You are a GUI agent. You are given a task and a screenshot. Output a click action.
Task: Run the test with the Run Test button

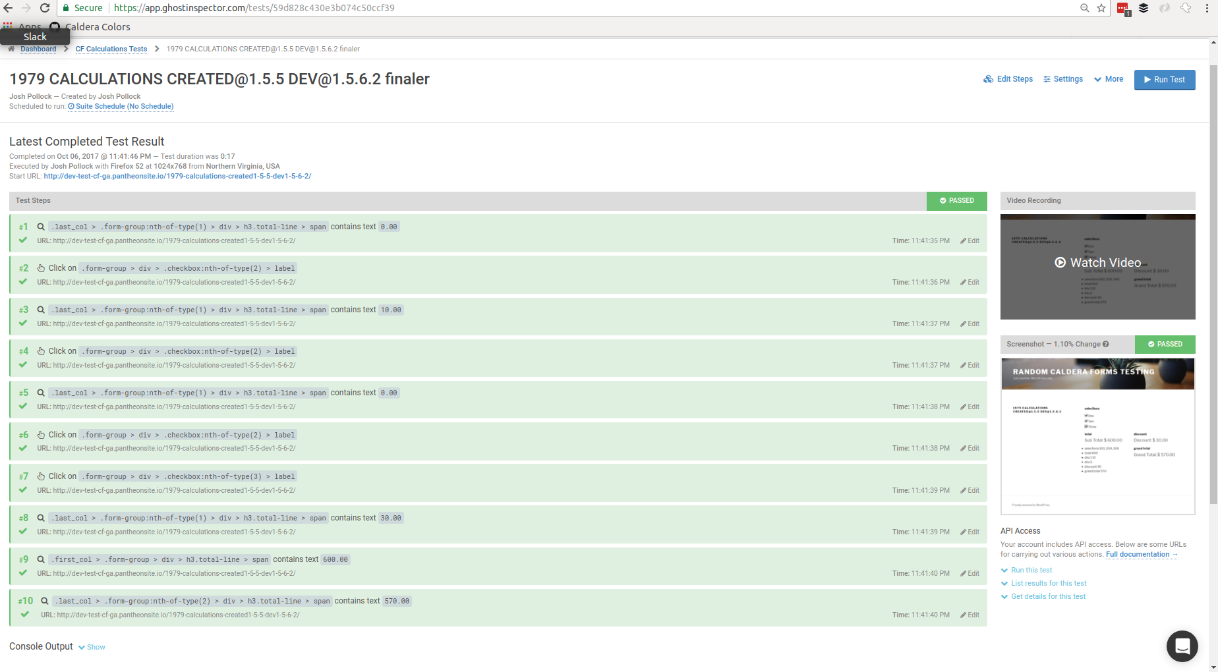1164,80
